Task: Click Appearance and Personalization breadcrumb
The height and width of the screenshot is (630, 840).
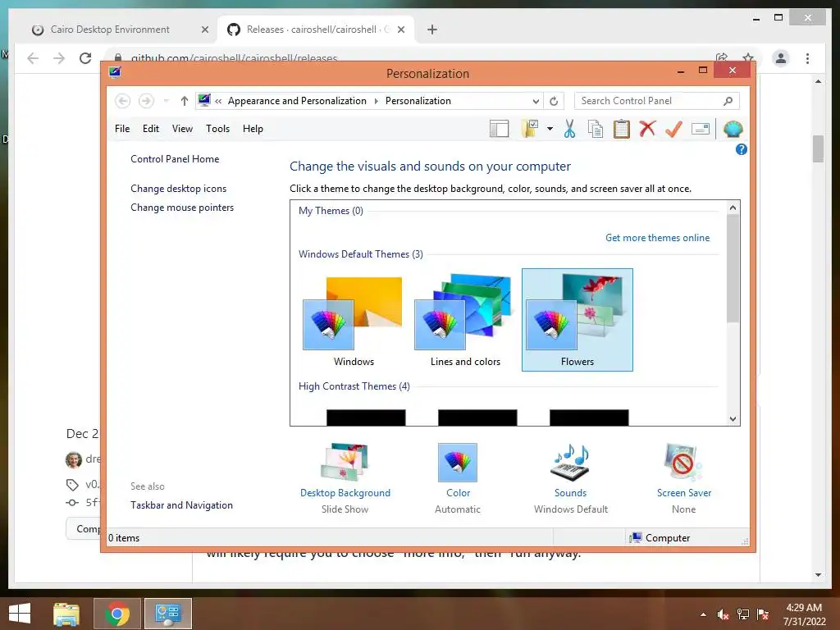Action: point(297,101)
